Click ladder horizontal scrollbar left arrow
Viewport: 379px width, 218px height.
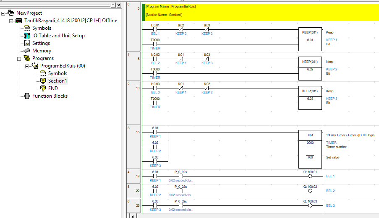132,216
